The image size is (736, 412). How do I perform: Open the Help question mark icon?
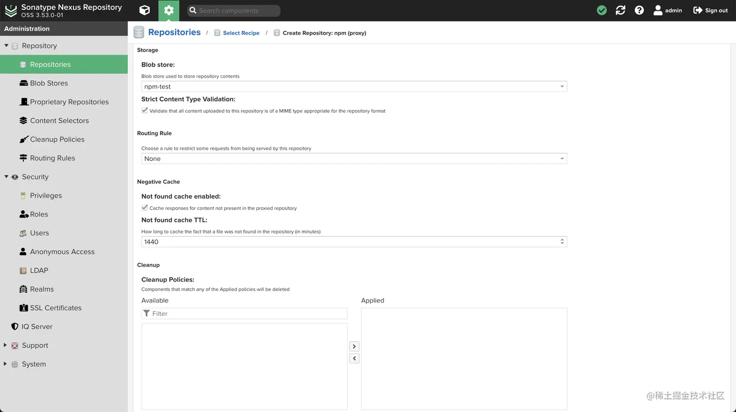[x=639, y=10]
